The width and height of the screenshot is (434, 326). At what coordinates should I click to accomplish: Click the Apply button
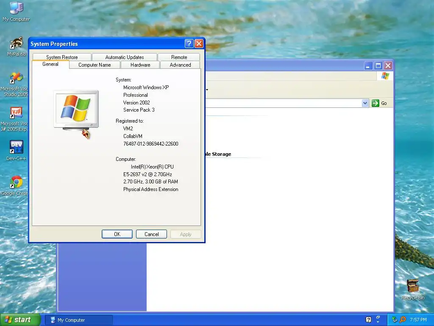186,234
